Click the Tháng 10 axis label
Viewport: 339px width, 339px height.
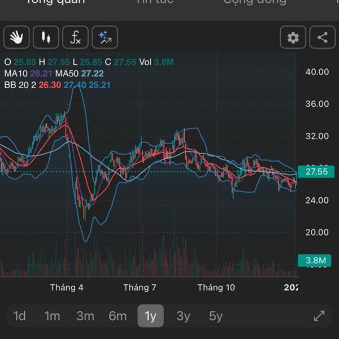click(x=216, y=288)
